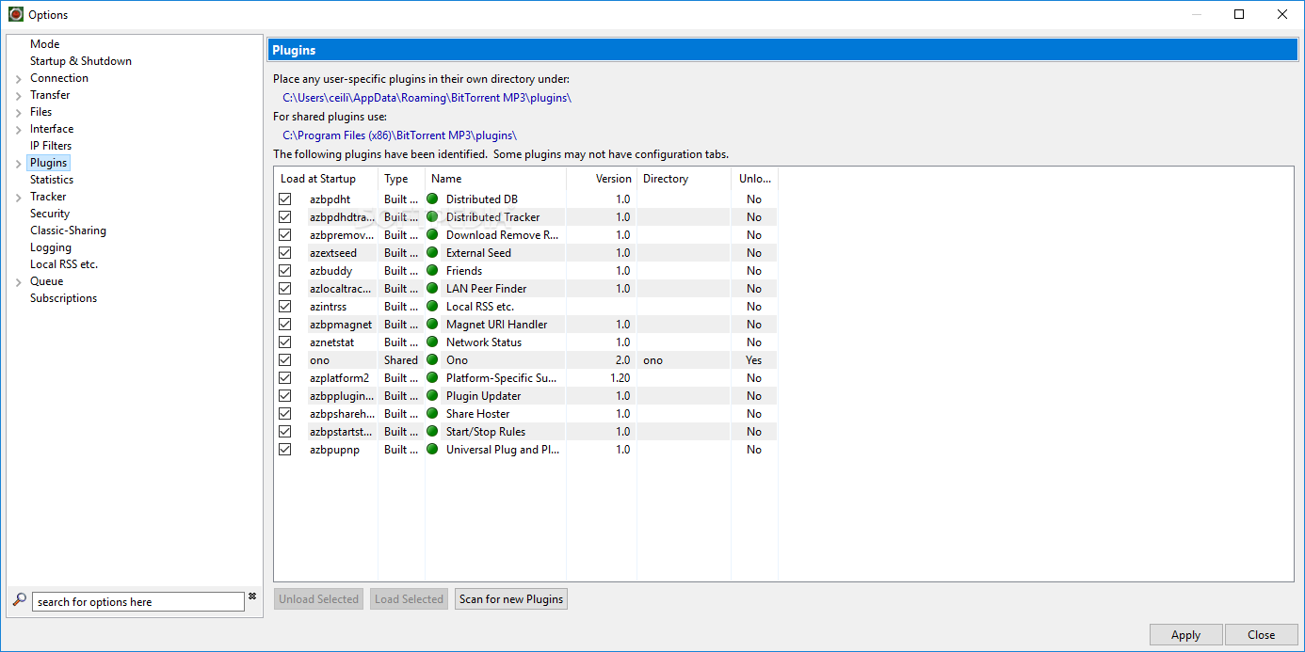Select IP Filters in the sidebar
Image resolution: width=1305 pixels, height=652 pixels.
coord(51,146)
